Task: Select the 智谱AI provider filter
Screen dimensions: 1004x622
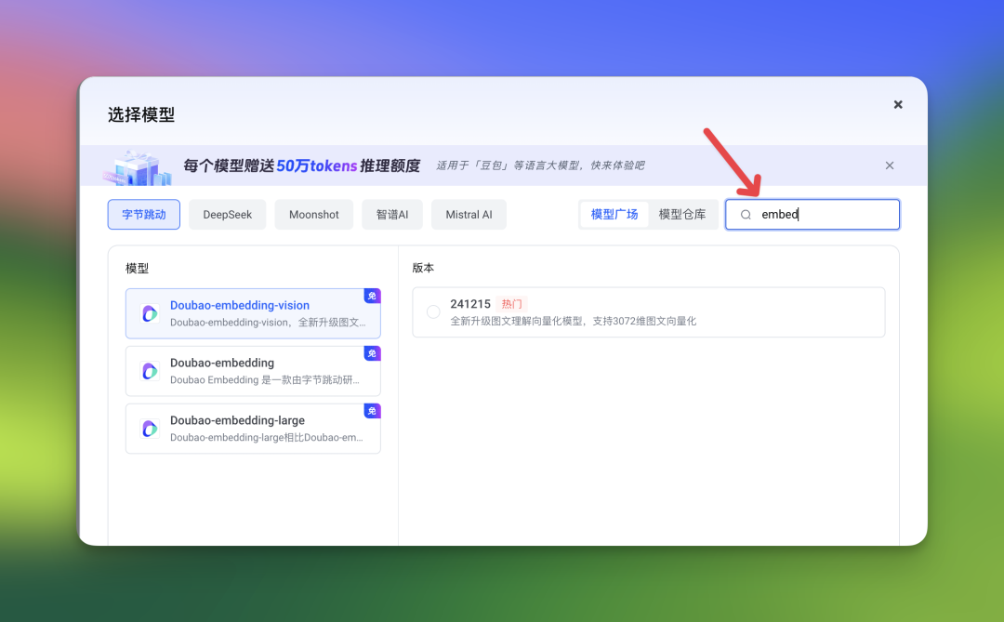Action: [392, 215]
